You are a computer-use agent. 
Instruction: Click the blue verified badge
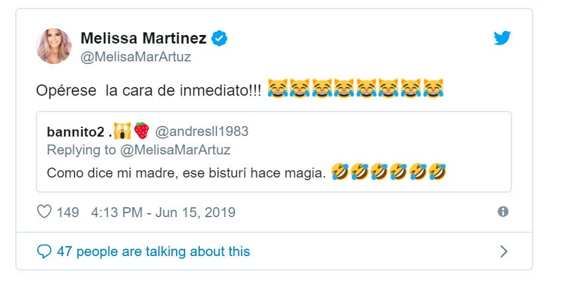pos(220,38)
